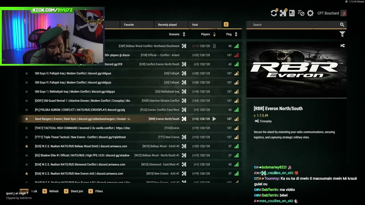Click the refresh/update sync icon with badge
Image resolution: width=365 pixels, height=205 pixels.
(274, 13)
